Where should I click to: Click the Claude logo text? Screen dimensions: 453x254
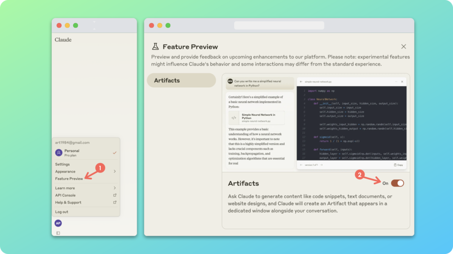point(63,40)
